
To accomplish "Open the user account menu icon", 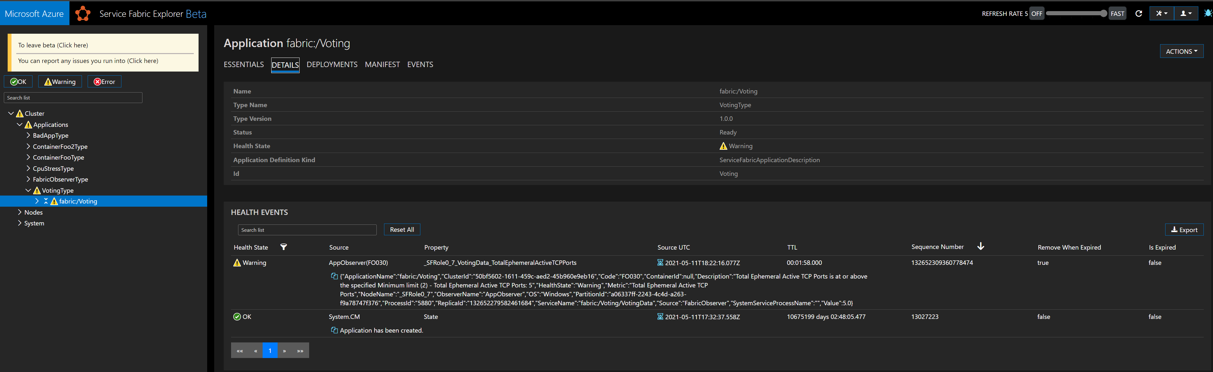I will (1186, 14).
